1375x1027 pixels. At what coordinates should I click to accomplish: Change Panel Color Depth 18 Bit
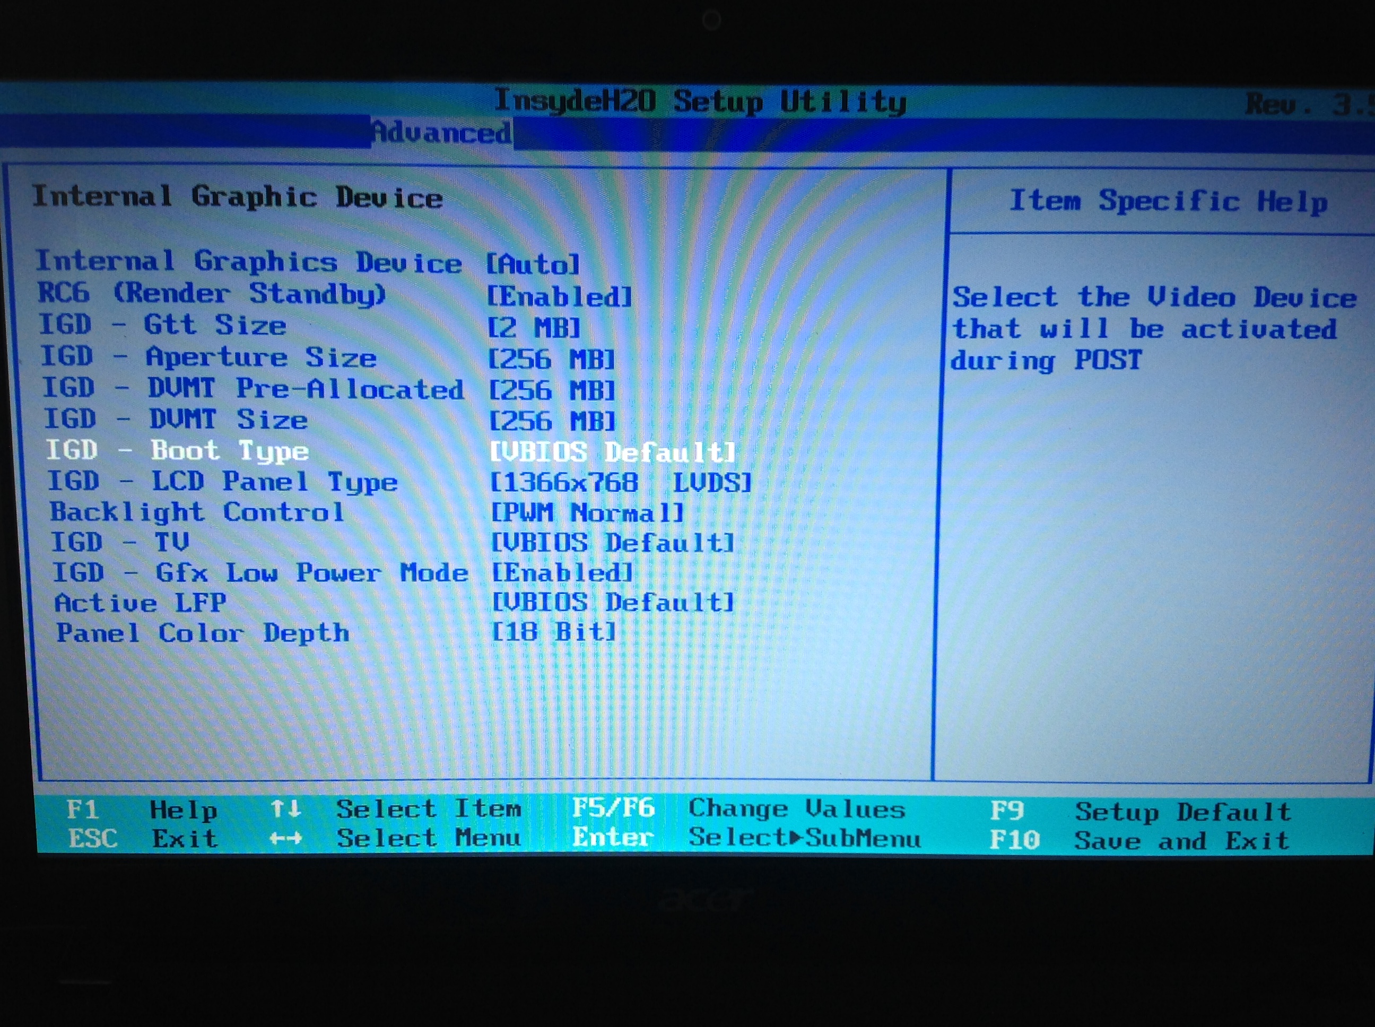pyautogui.click(x=553, y=632)
